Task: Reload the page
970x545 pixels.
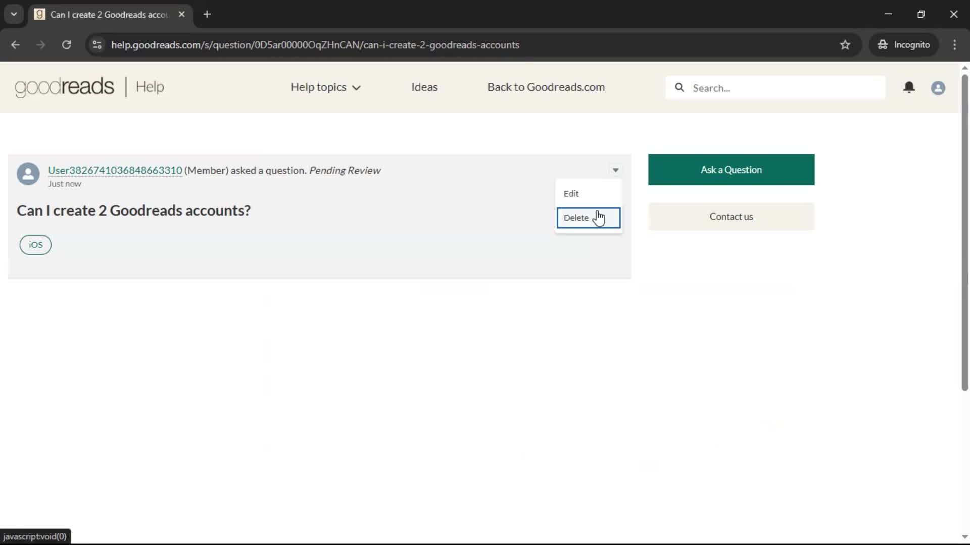Action: [x=66, y=45]
